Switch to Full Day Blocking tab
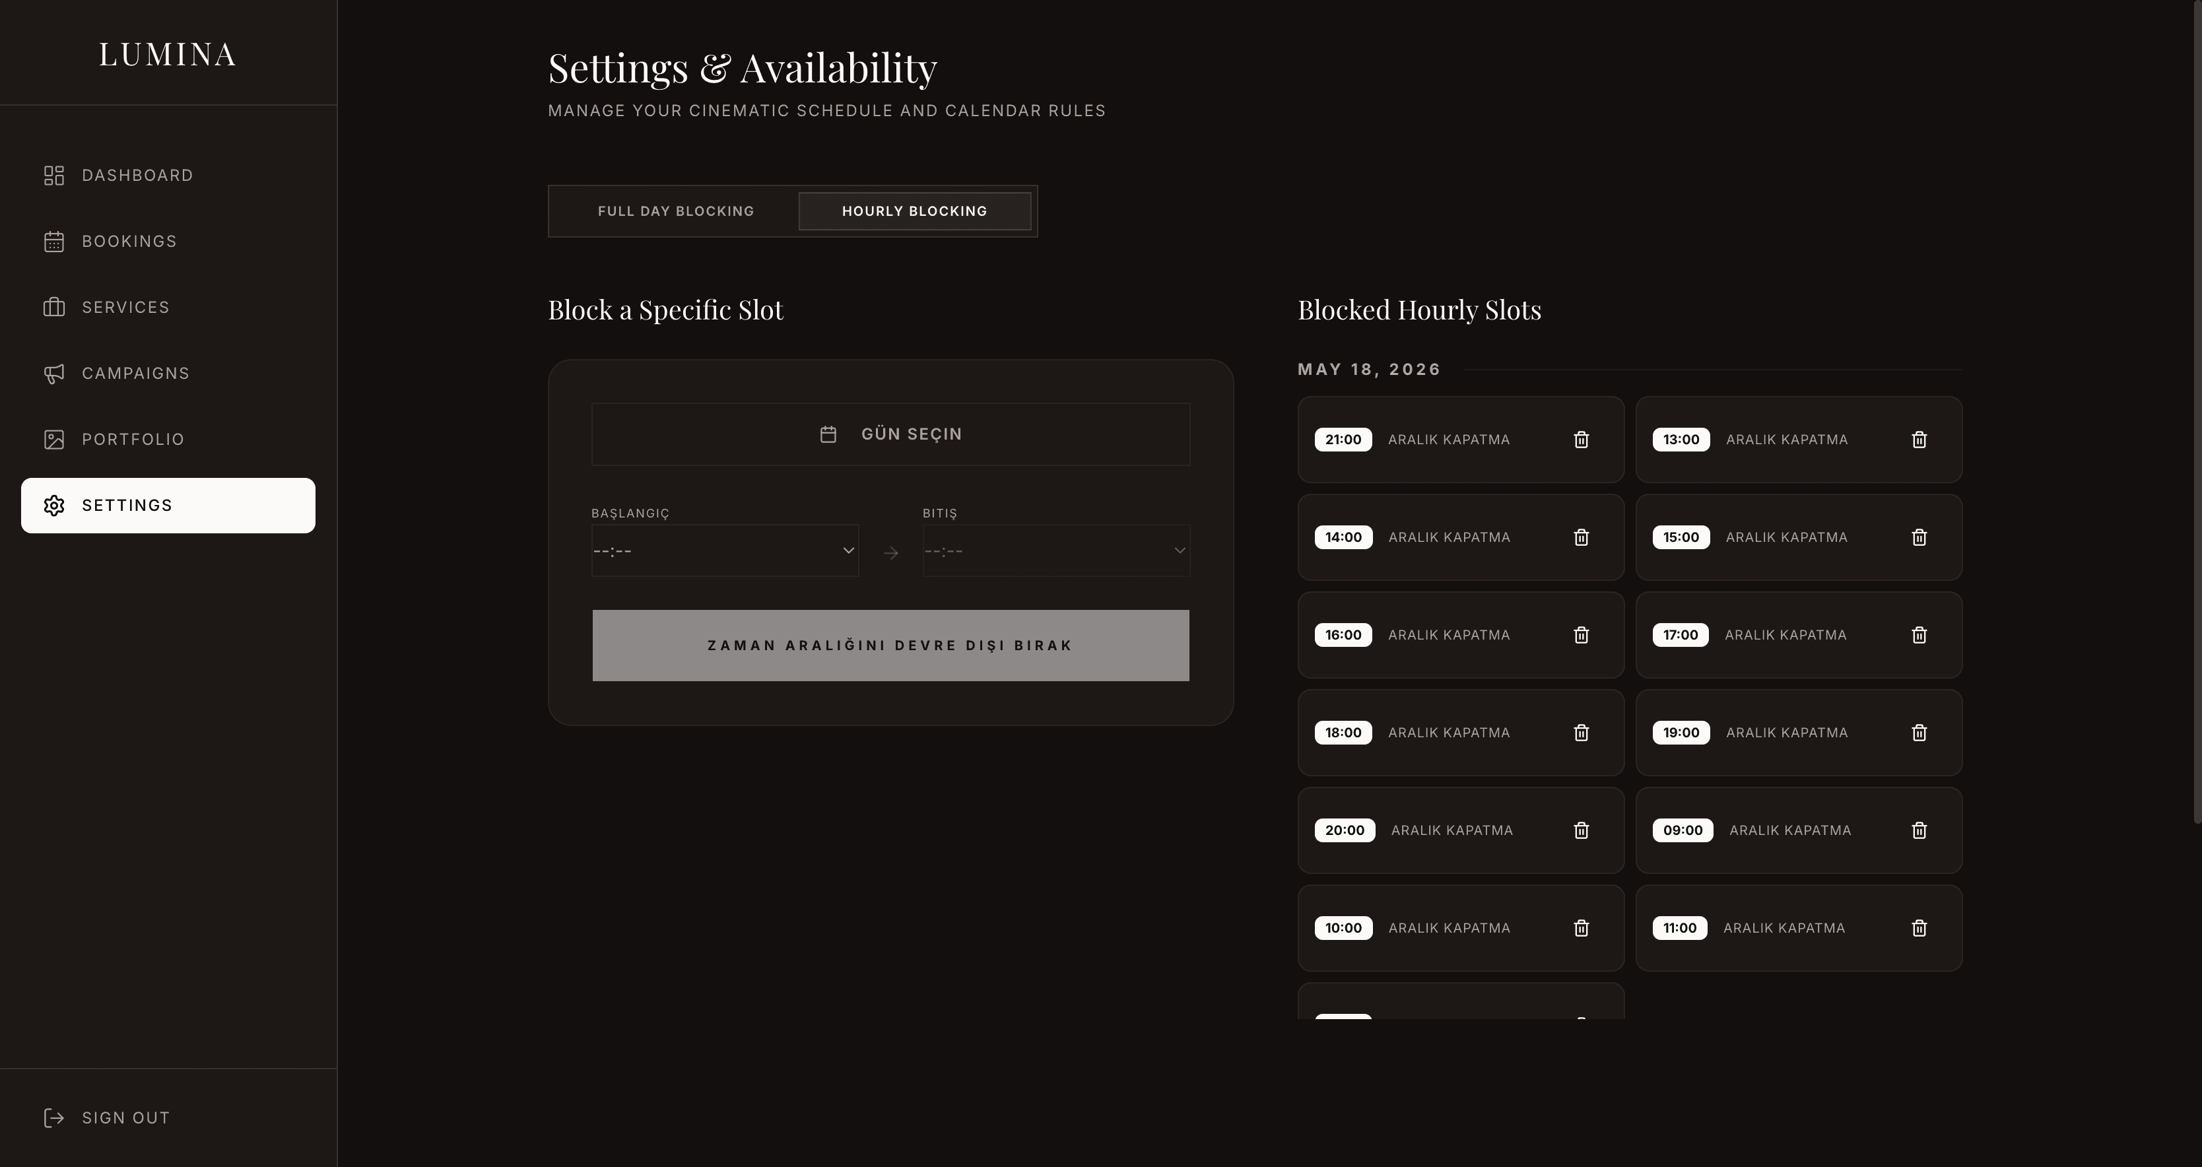This screenshot has height=1167, width=2202. tap(675, 211)
